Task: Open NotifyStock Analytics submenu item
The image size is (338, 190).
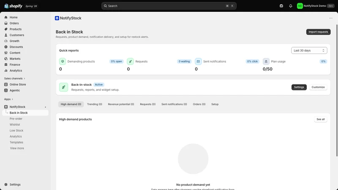Action: (16, 136)
